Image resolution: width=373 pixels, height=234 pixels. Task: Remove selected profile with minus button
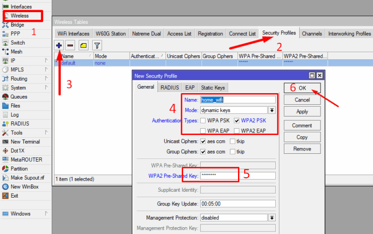point(70,46)
